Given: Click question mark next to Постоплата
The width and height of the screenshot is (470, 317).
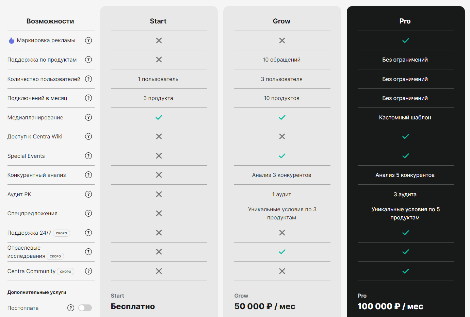Looking at the screenshot, I should point(71,308).
